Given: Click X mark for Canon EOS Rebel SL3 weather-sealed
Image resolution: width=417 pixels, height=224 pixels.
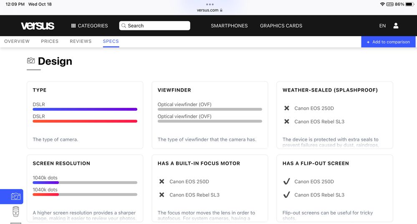Looking at the screenshot, I should click(286, 122).
